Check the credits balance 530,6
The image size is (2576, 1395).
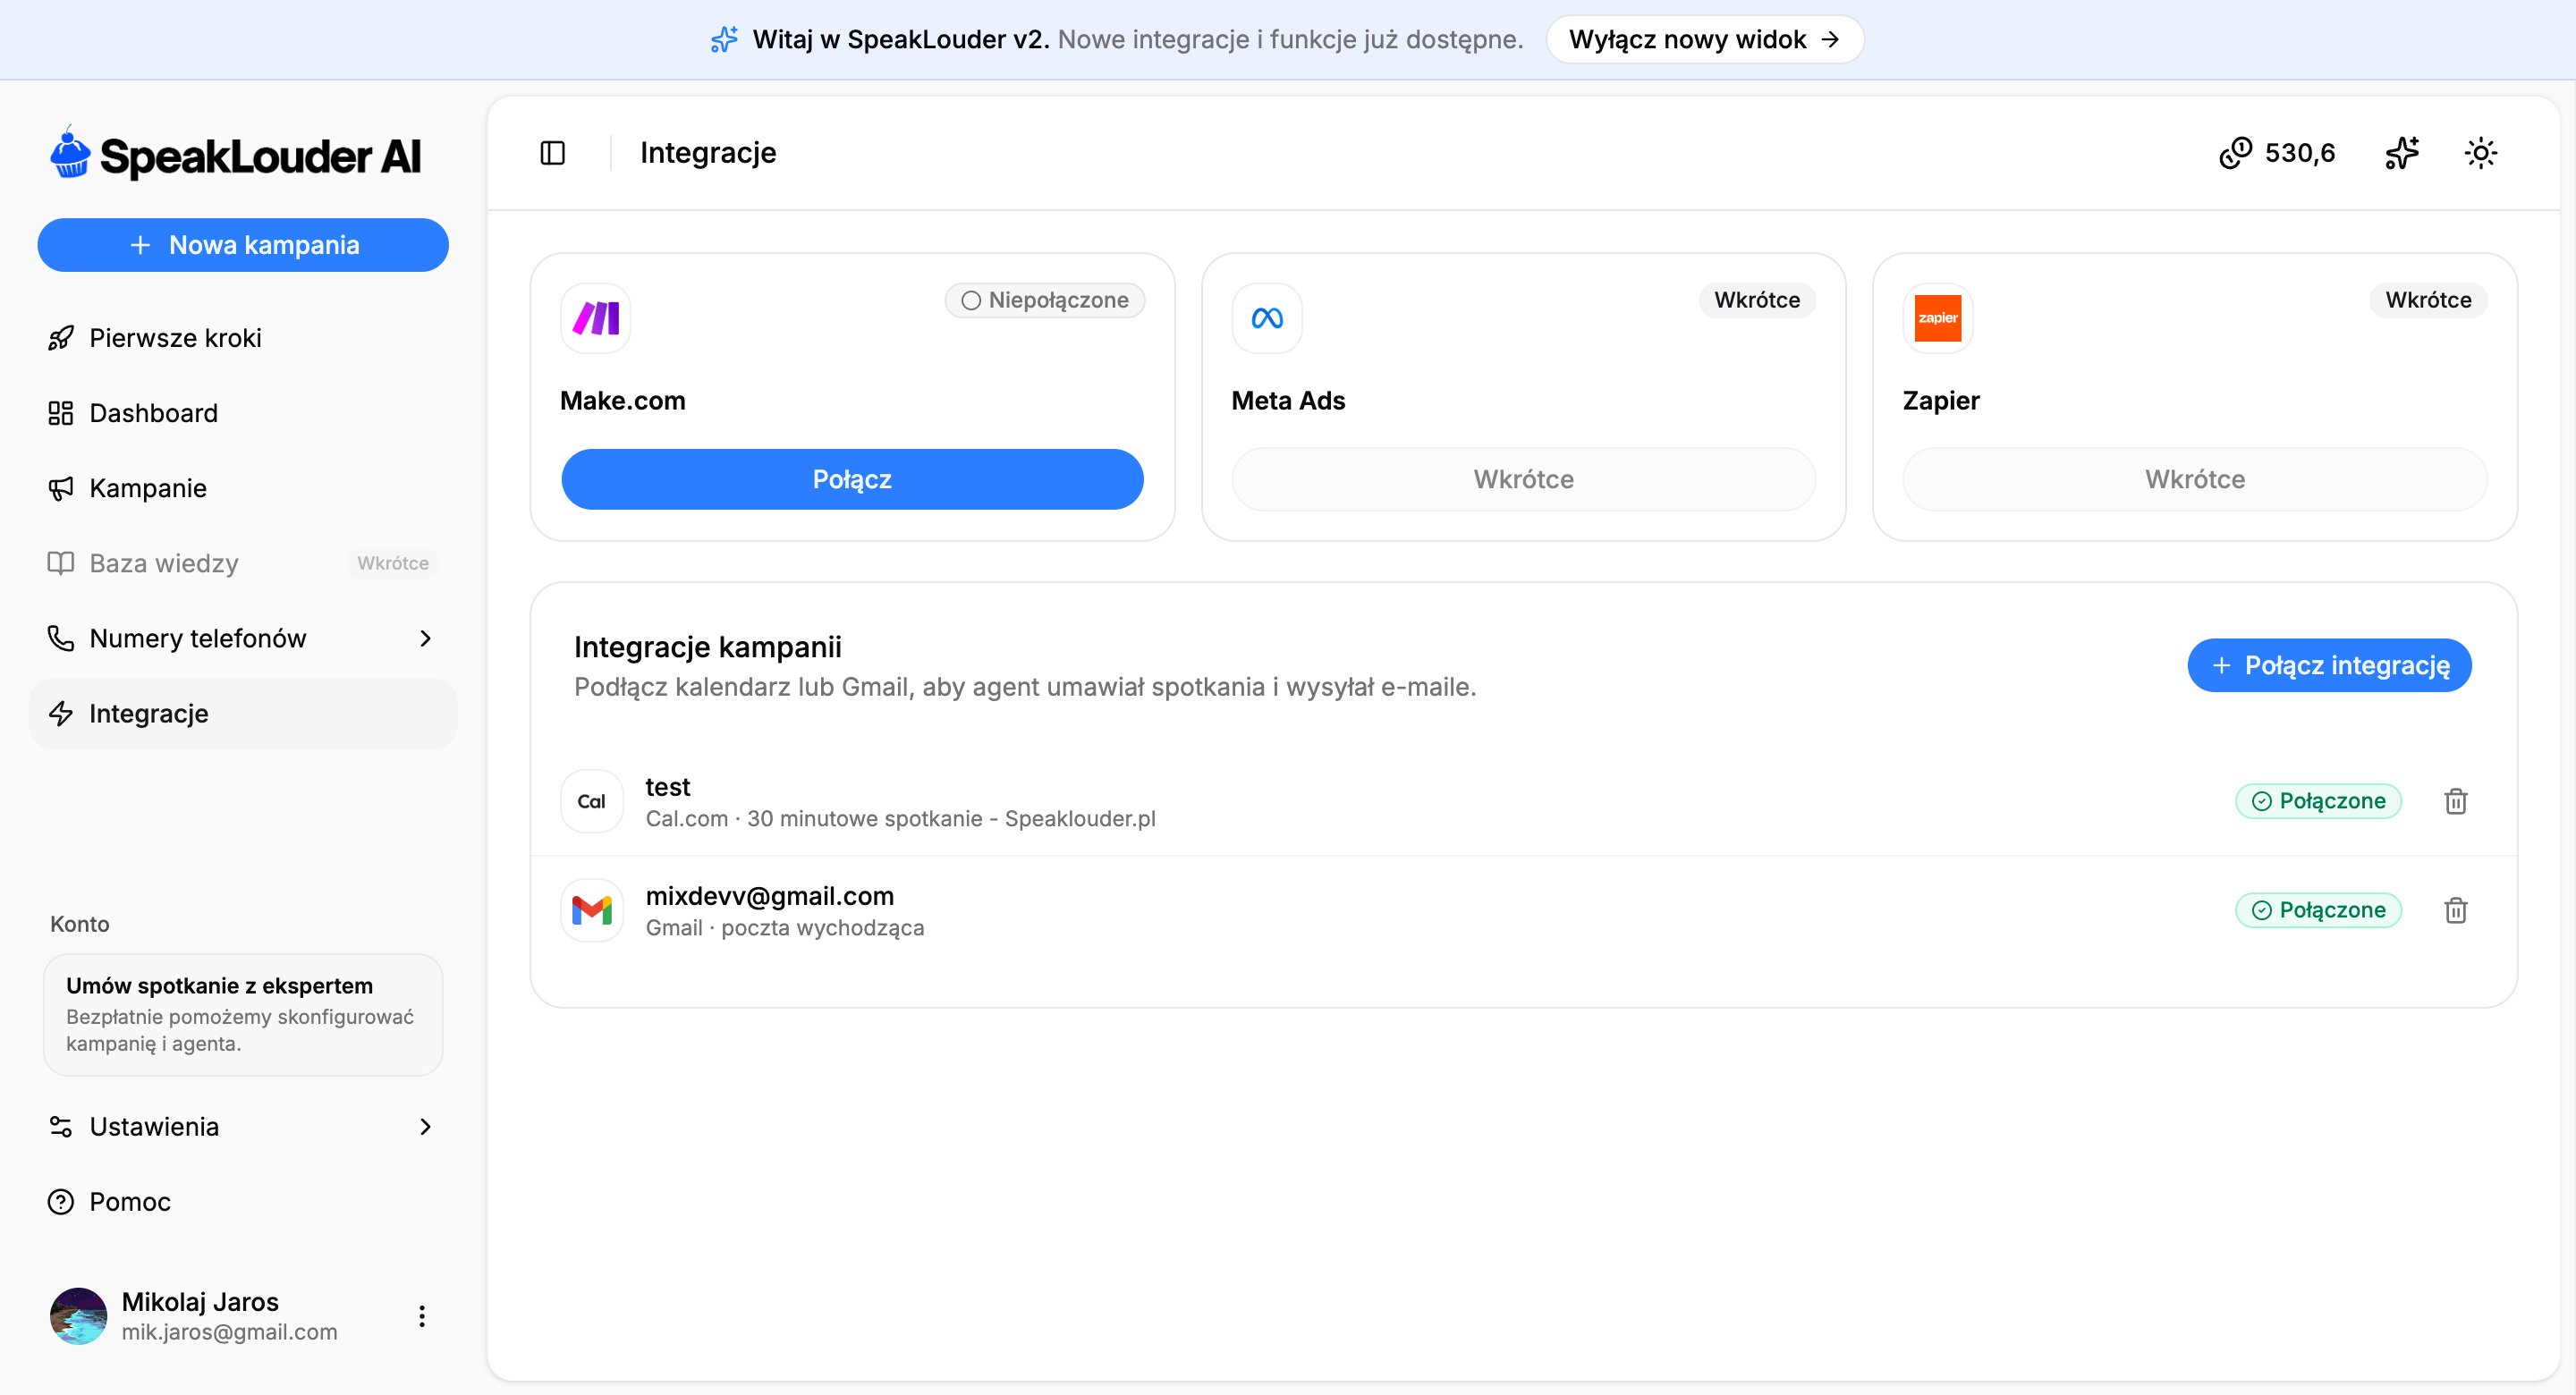pos(2278,153)
